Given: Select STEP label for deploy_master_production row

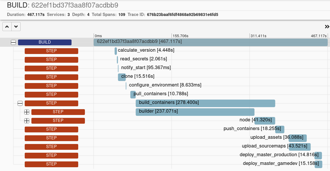Looking at the screenshot, I should [x=51, y=156].
